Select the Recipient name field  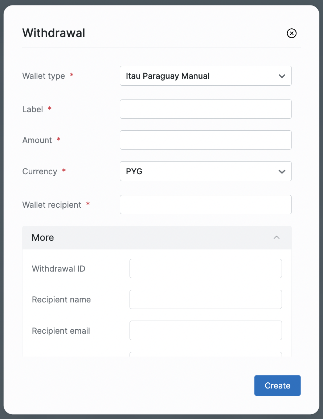(205, 300)
